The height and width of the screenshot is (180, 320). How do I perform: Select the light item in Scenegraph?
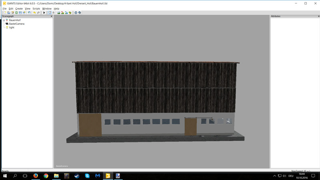12,28
